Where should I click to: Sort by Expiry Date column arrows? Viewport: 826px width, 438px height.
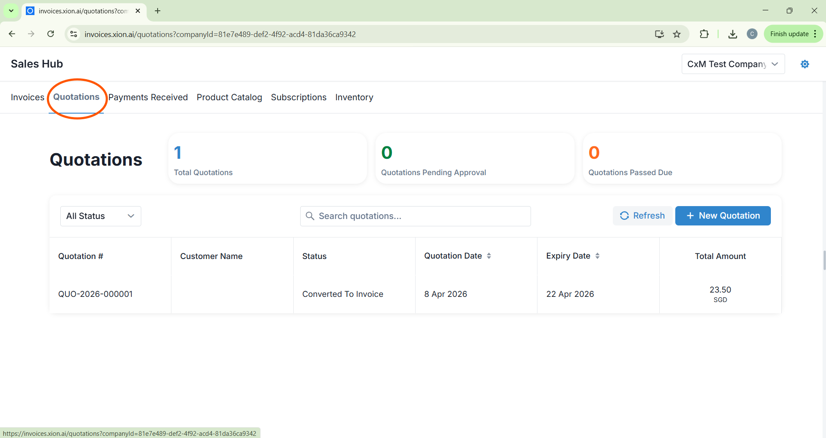pos(597,256)
